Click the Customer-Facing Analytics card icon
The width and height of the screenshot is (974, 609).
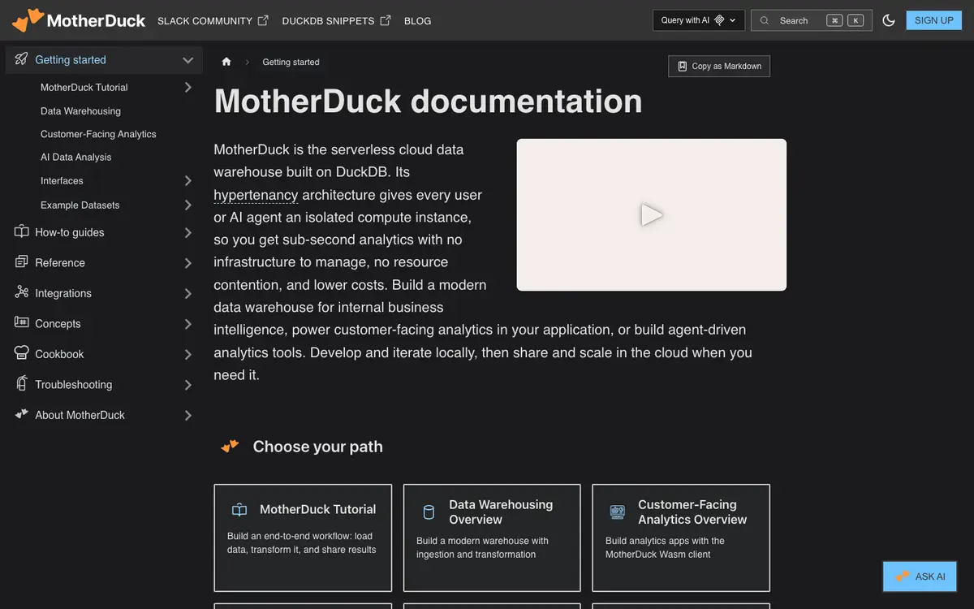pos(618,512)
